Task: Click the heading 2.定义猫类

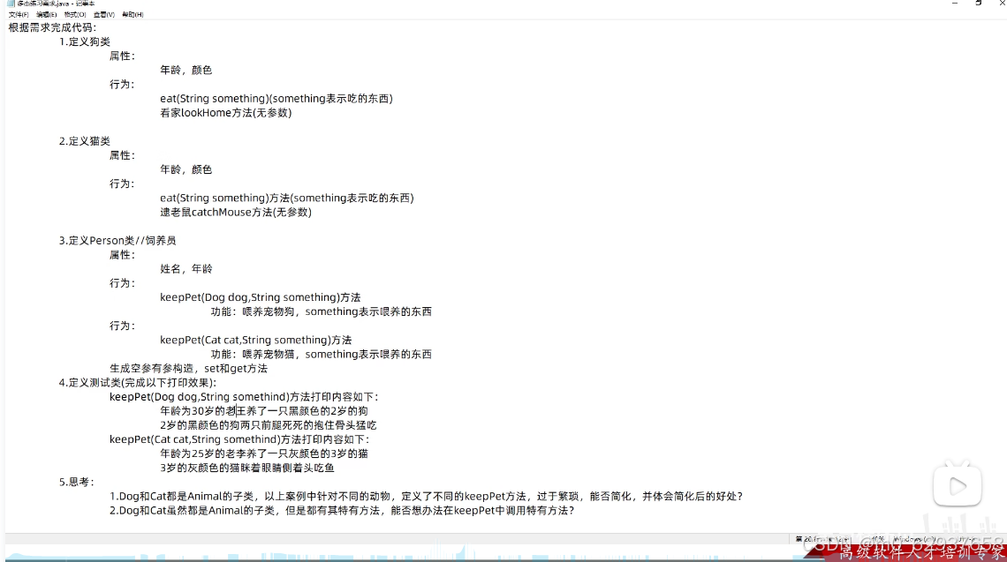Action: [x=84, y=141]
